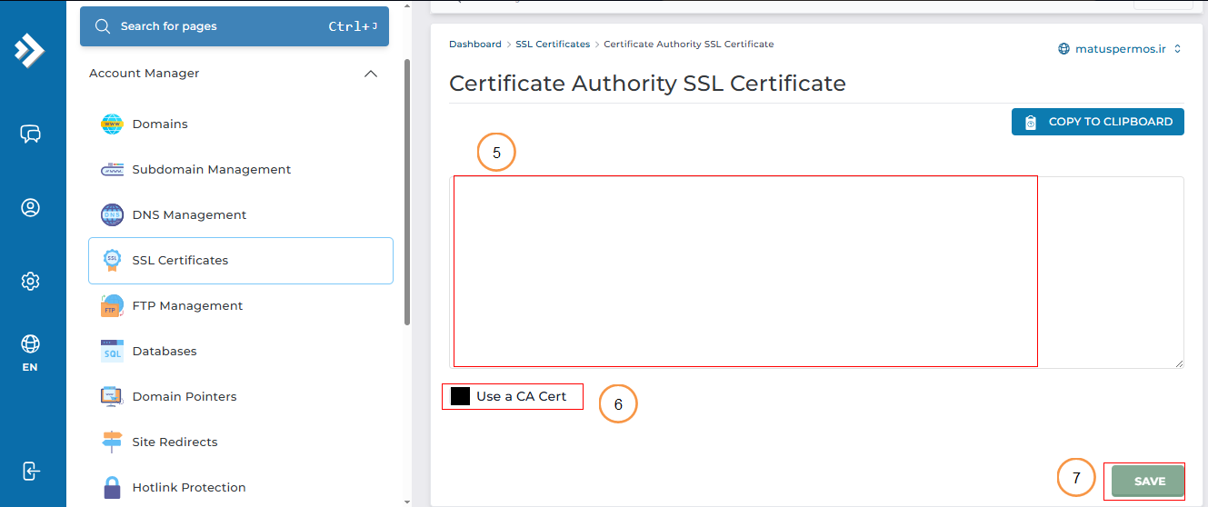The height and width of the screenshot is (507, 1208).
Task: Open Domain Pointers menu item
Action: point(241,397)
